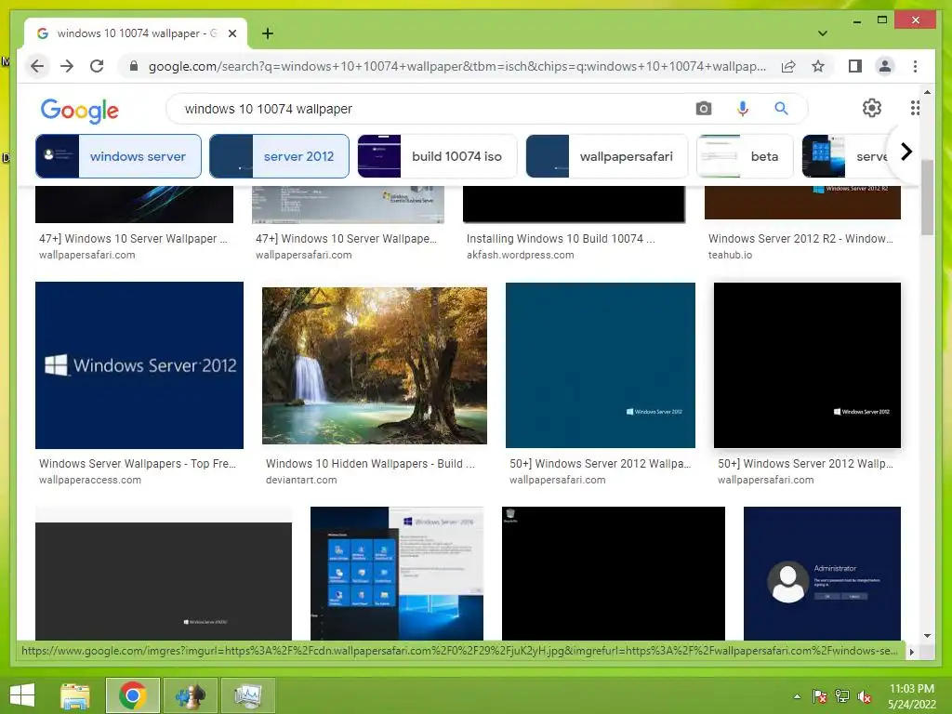Open Windows Server Wallpapers - Top Fre... link
This screenshot has width=952, height=714.
(x=138, y=463)
